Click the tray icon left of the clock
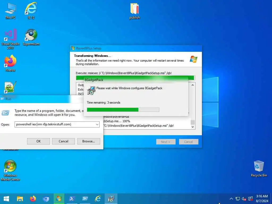 (250, 199)
